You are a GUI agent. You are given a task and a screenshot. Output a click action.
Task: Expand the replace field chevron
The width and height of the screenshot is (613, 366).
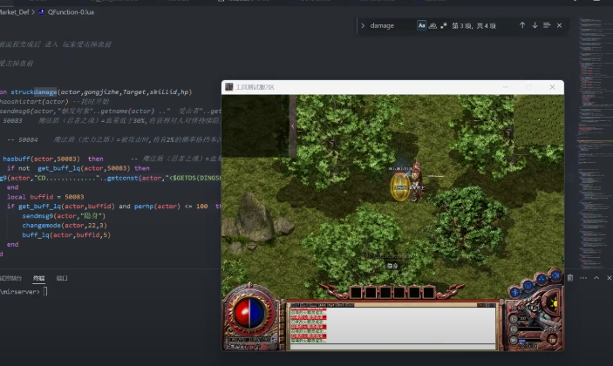362,26
